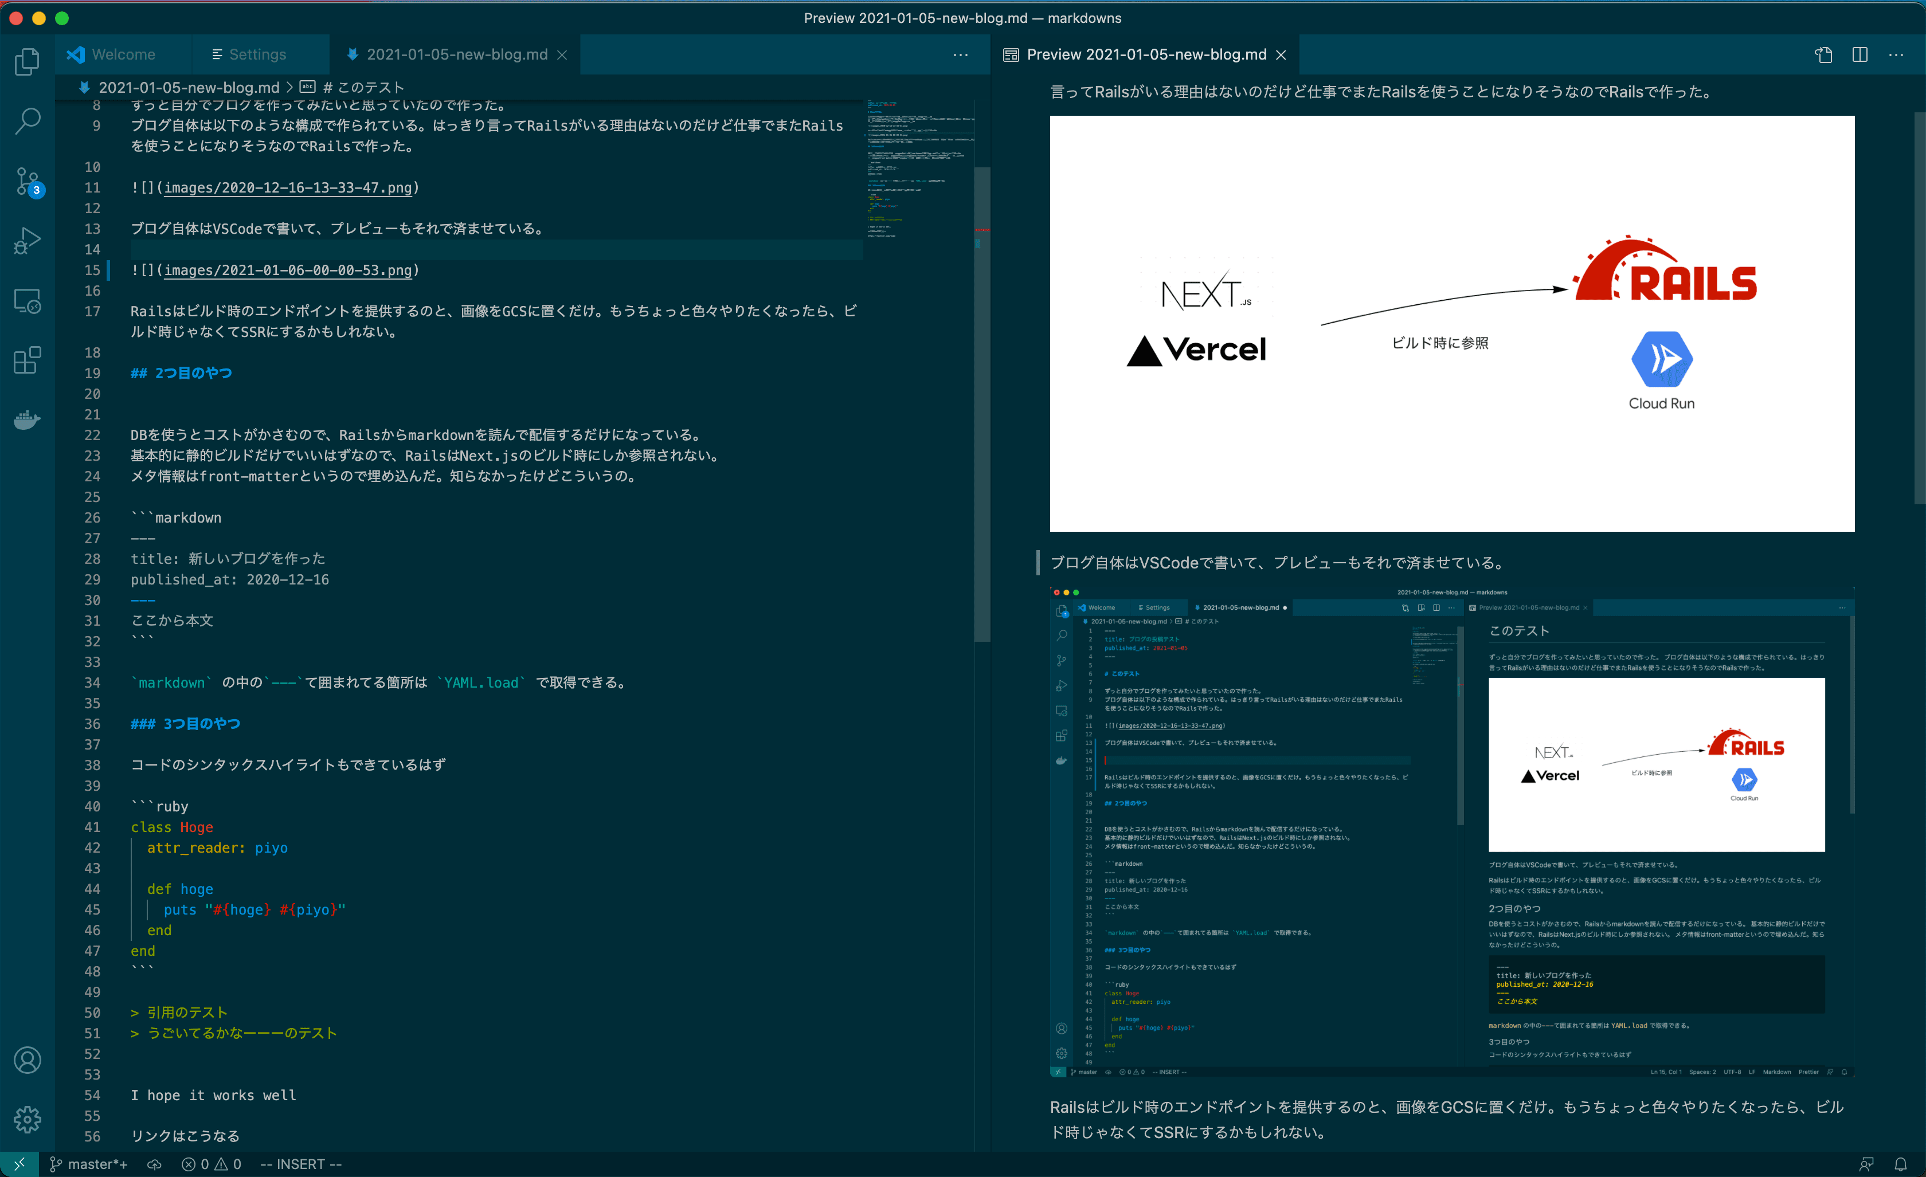Click line number 15 in the gutter

[x=92, y=270]
